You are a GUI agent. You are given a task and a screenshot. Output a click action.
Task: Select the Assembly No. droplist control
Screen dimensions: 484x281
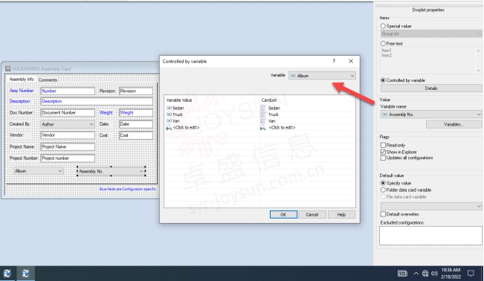pyautogui.click(x=111, y=172)
